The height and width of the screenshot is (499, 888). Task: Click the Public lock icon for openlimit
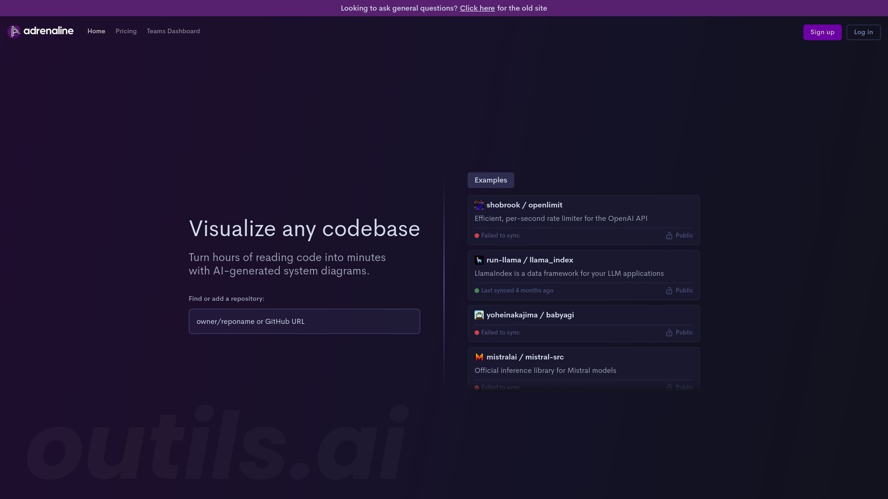click(x=669, y=236)
